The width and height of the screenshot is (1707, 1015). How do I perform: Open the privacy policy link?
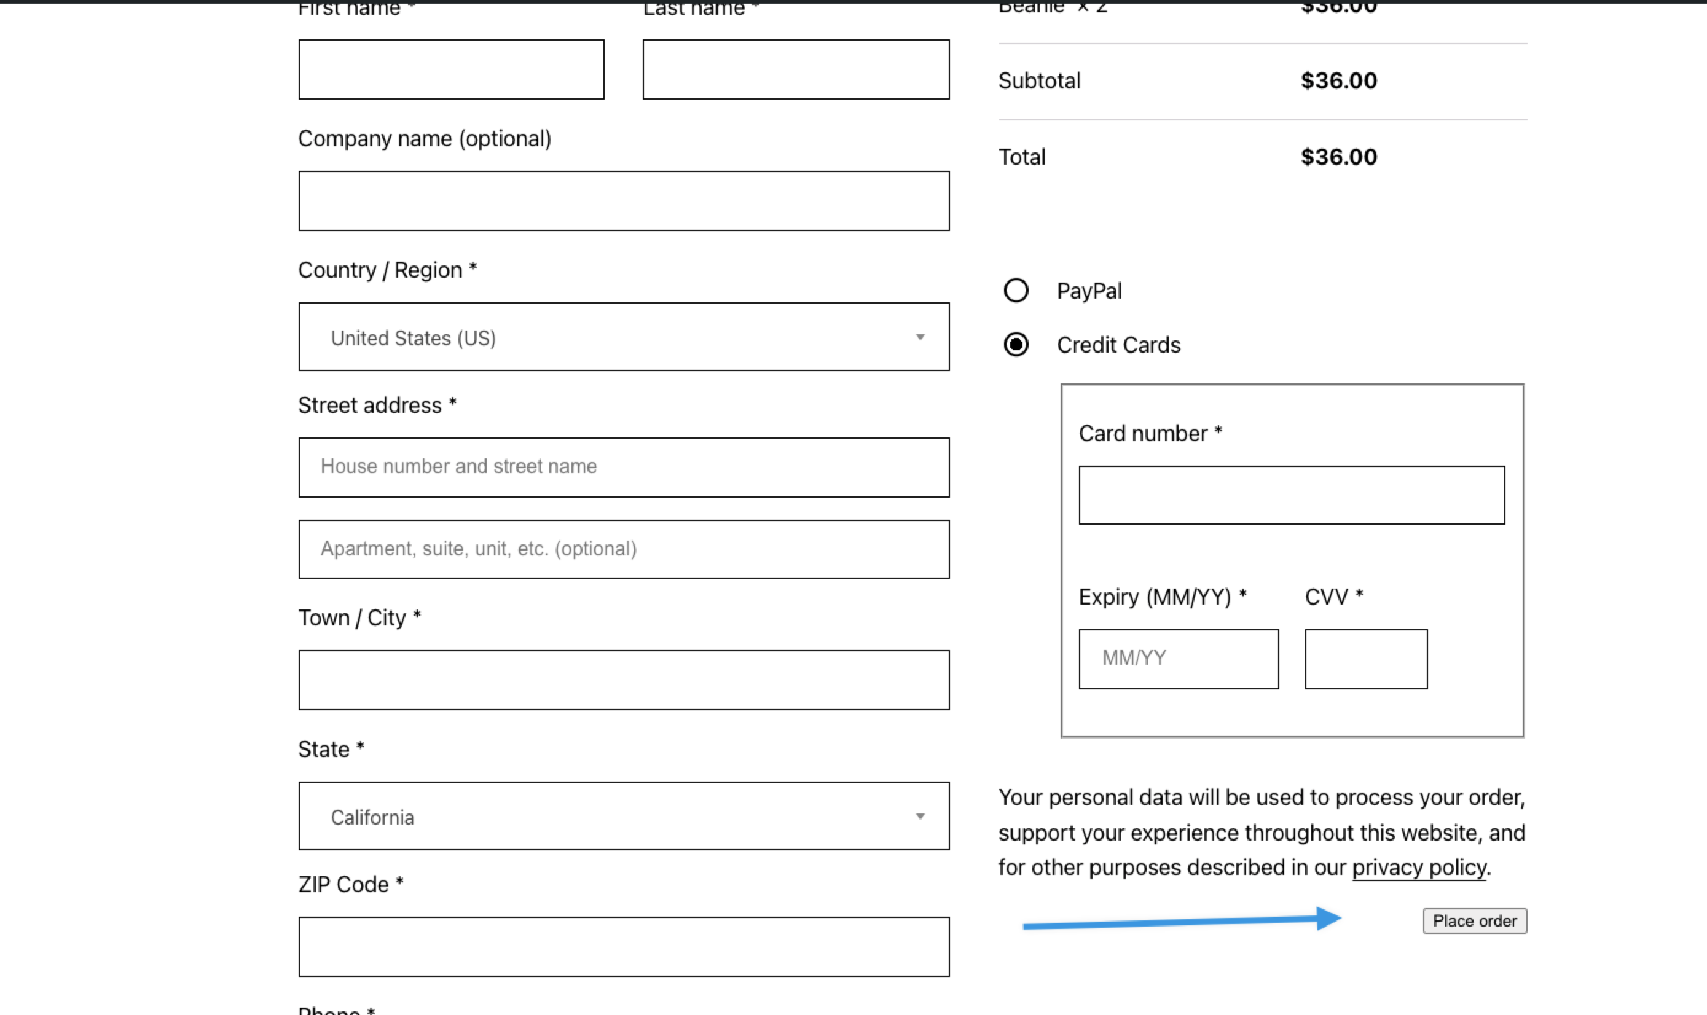1418,866
